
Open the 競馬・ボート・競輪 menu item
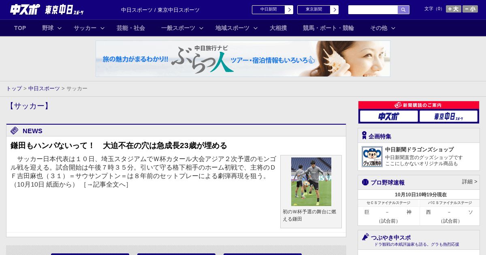pyautogui.click(x=328, y=28)
